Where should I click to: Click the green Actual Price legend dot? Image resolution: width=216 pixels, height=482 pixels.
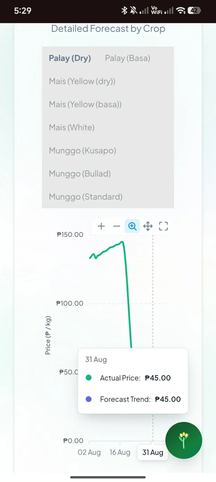click(x=89, y=378)
